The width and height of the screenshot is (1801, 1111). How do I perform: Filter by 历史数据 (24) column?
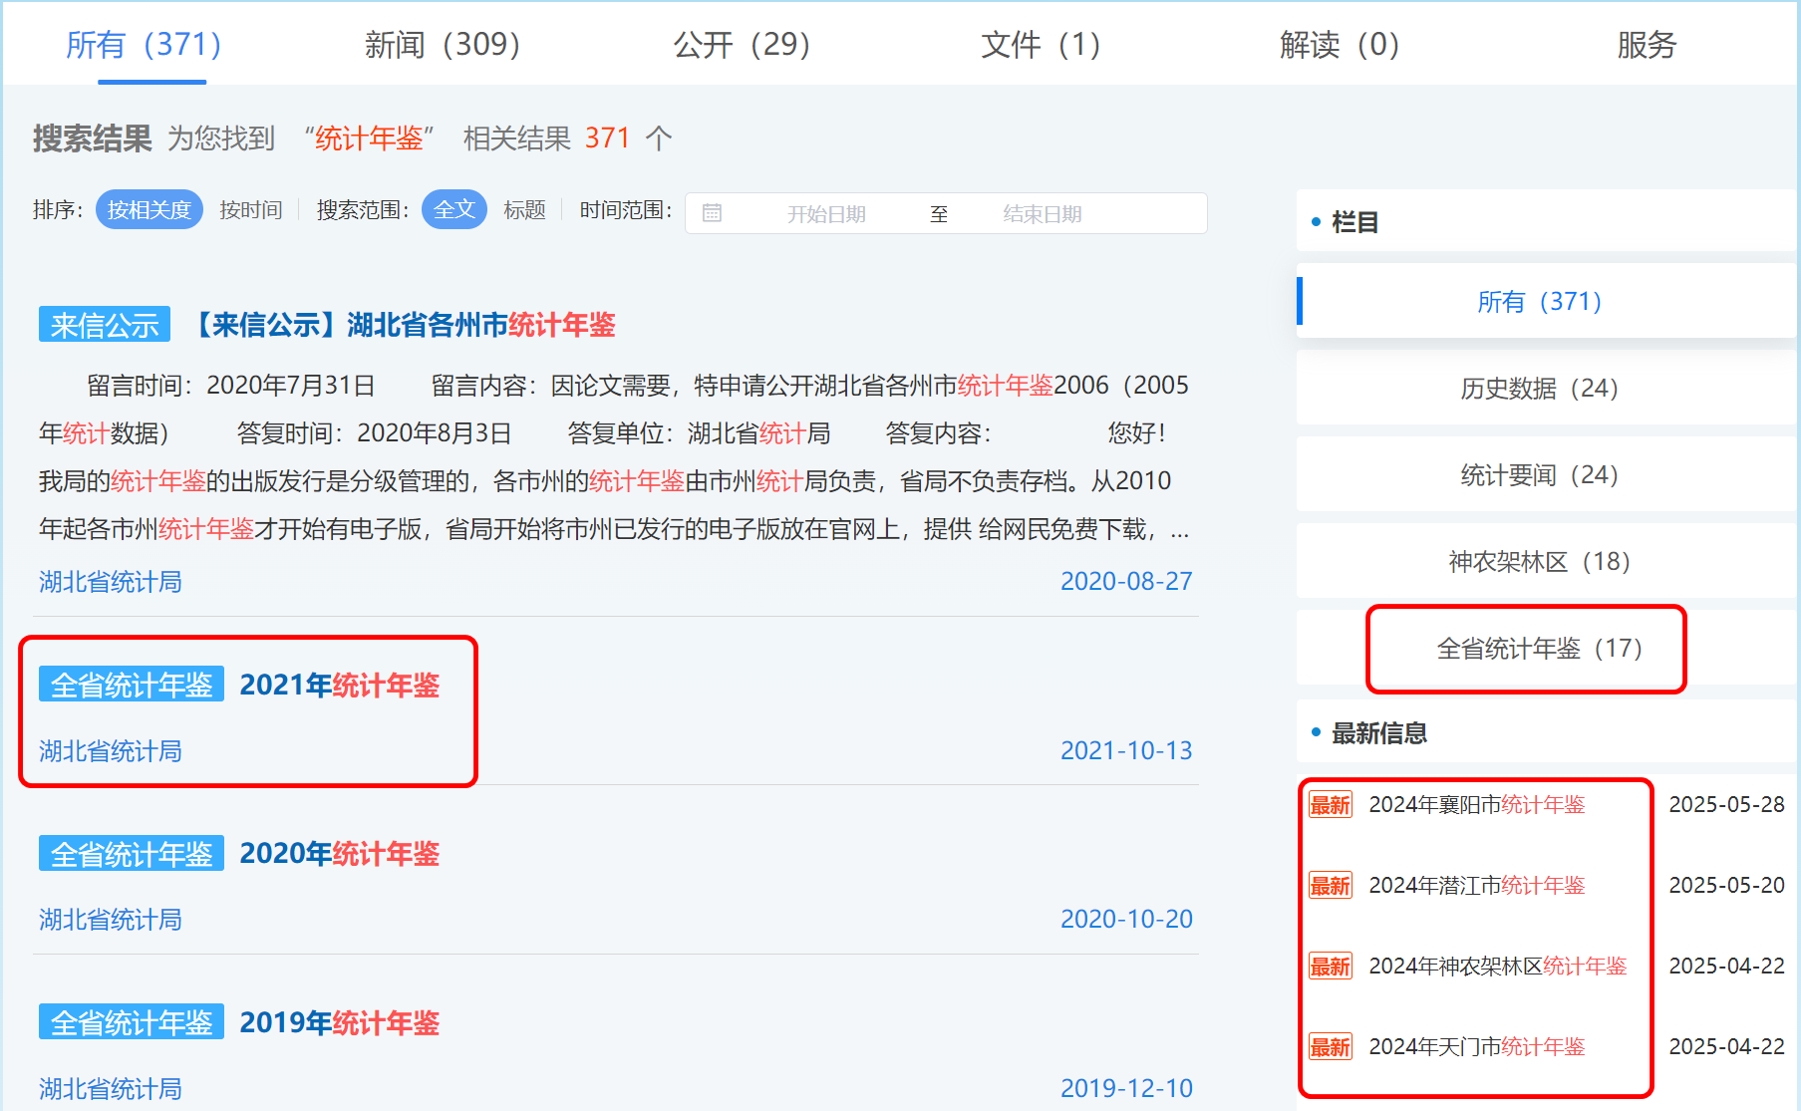tap(1539, 389)
